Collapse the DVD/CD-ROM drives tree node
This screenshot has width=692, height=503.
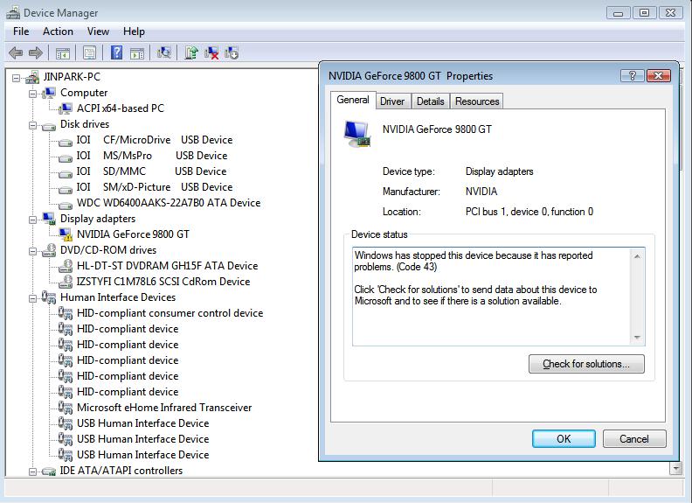point(32,252)
